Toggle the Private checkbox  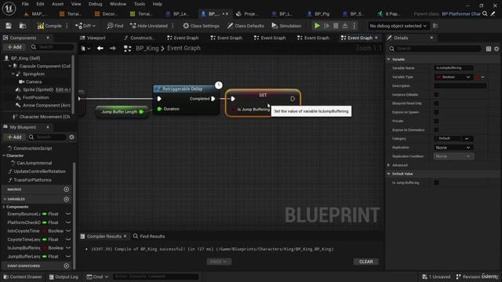pos(436,121)
